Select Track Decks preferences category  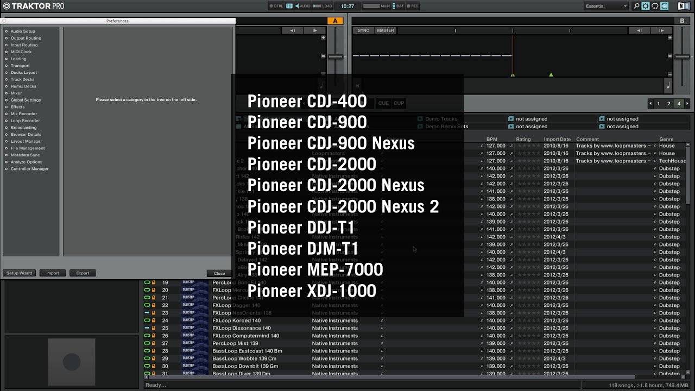(x=23, y=79)
